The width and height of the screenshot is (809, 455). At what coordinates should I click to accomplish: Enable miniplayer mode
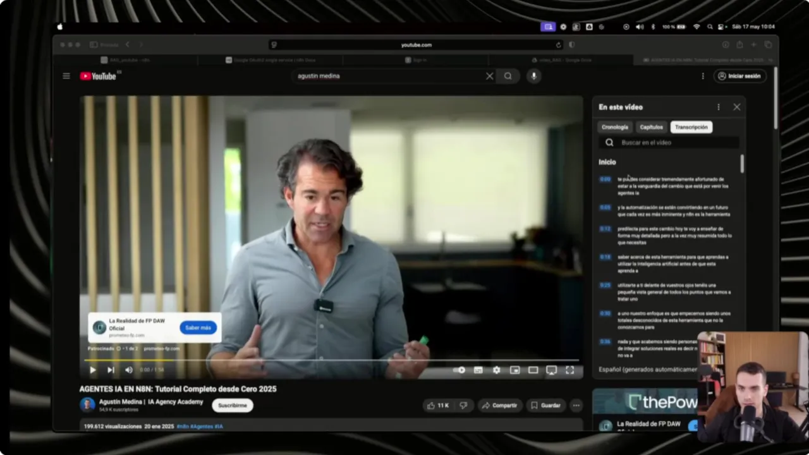click(515, 370)
